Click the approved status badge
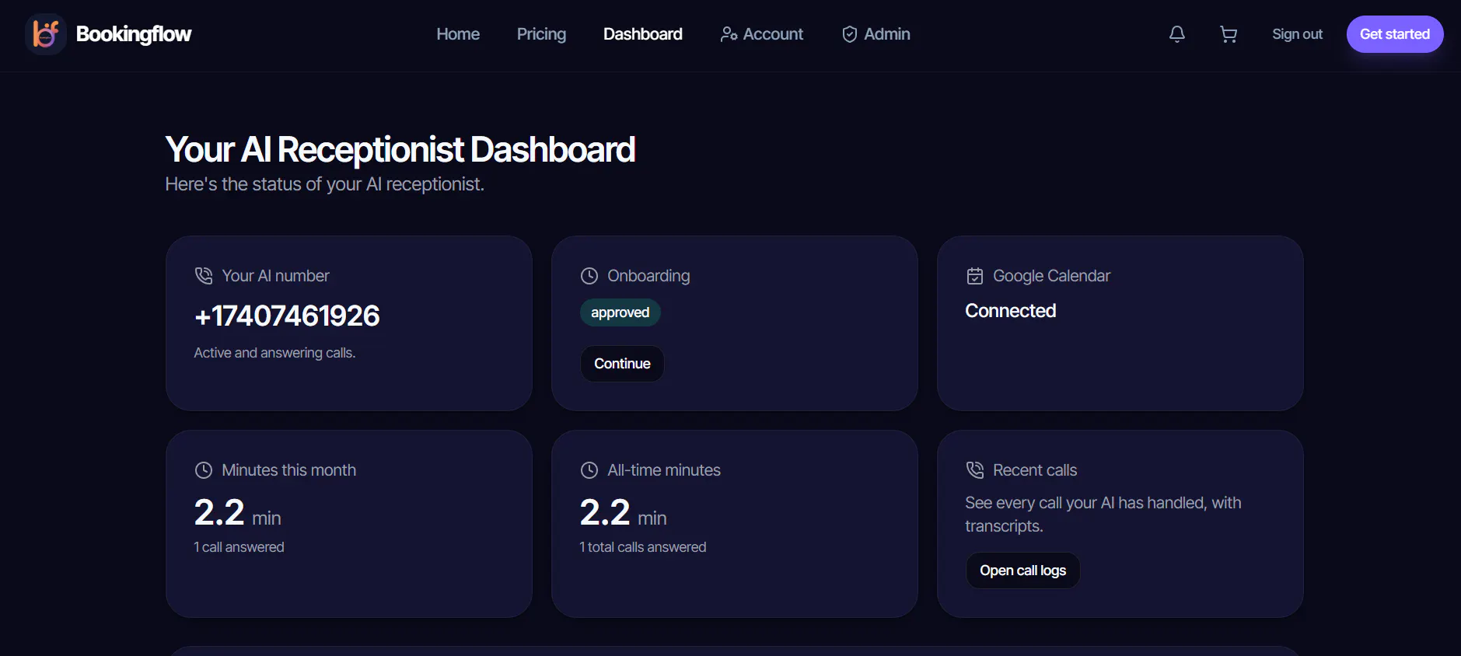 620,312
